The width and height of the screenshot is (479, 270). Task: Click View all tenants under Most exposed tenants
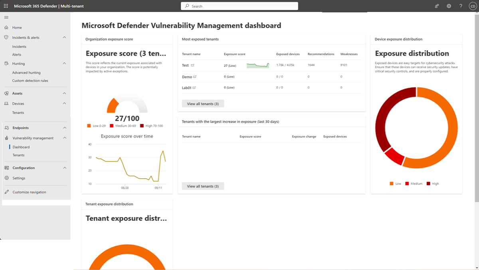click(203, 104)
